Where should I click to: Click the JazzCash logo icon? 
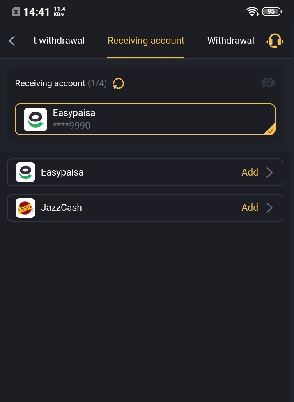(25, 208)
